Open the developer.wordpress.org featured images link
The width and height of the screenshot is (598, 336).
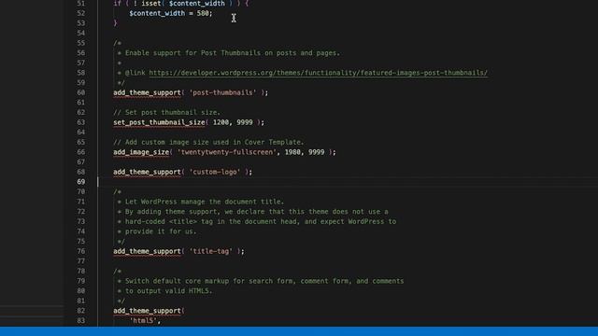click(x=318, y=73)
